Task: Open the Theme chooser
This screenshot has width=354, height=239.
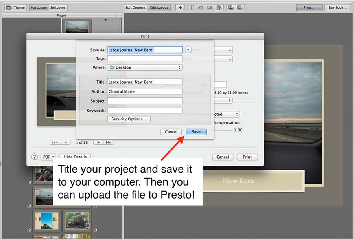Action: point(15,7)
